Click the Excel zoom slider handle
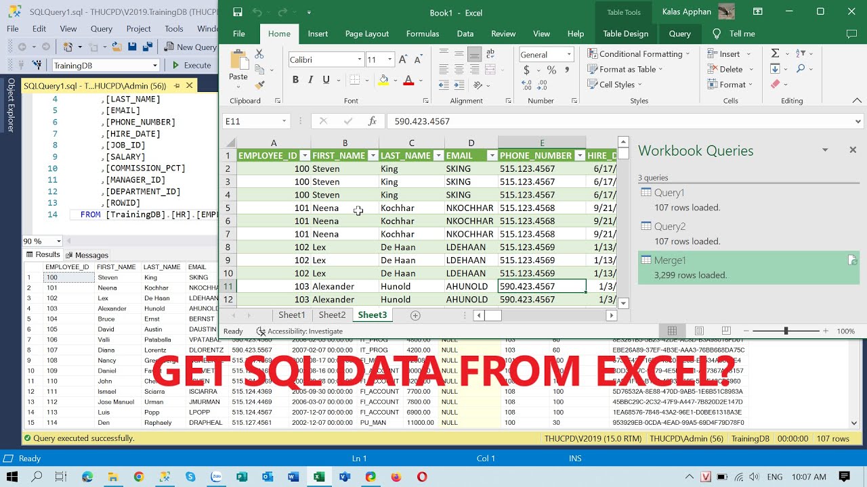This screenshot has height=487, width=867. click(x=786, y=331)
